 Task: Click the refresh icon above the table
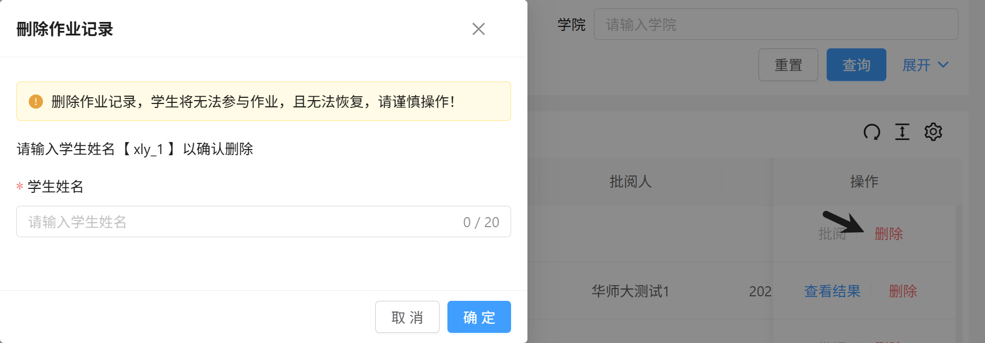(872, 132)
